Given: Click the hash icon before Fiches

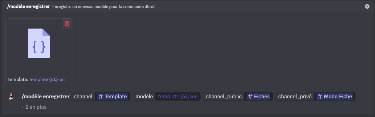Looking at the screenshot, I should (x=250, y=96).
